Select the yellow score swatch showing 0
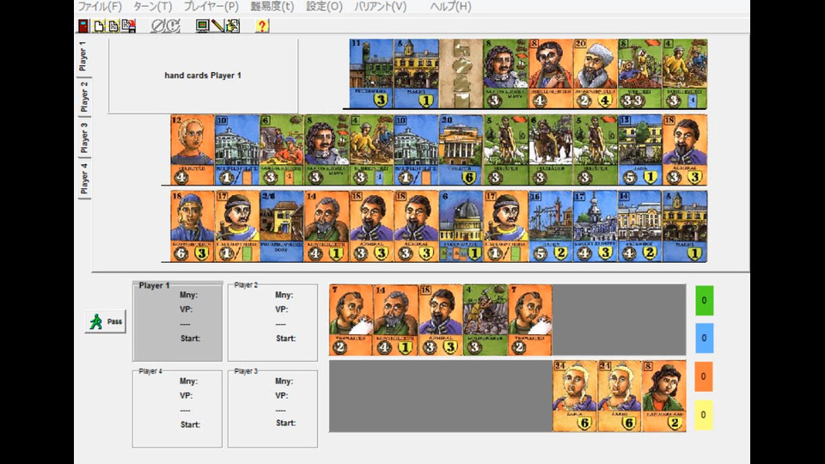Screen dimensions: 825x464 coord(704,414)
